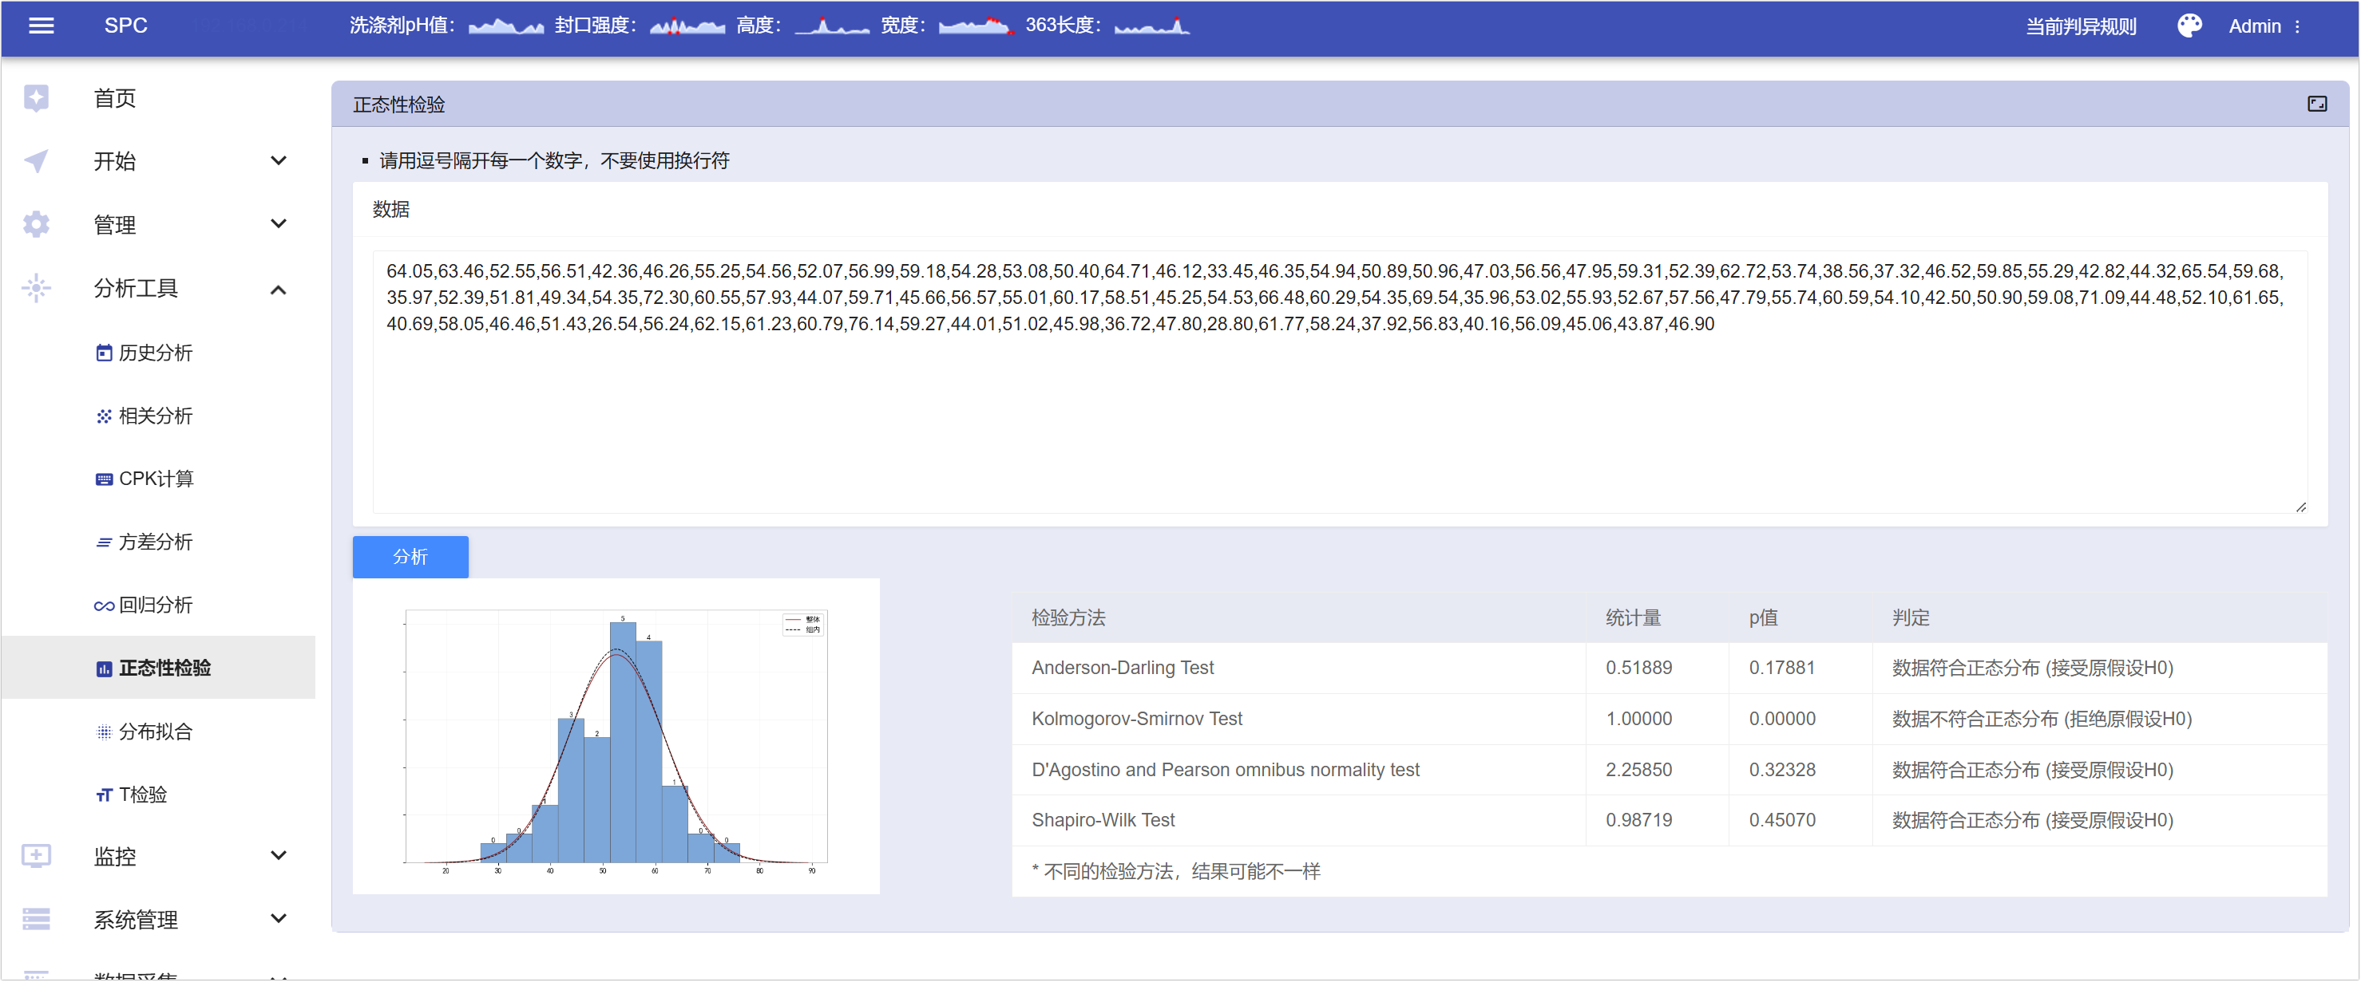The width and height of the screenshot is (2361, 982).
Task: Click the 系统管理 storage icon
Action: pyautogui.click(x=36, y=919)
